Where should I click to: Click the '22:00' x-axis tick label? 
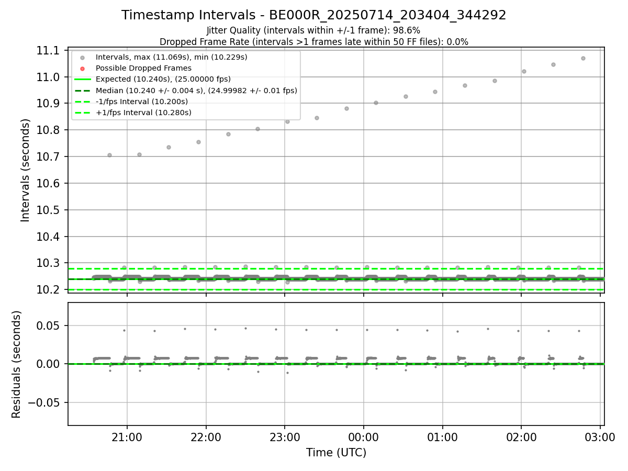pos(206,437)
